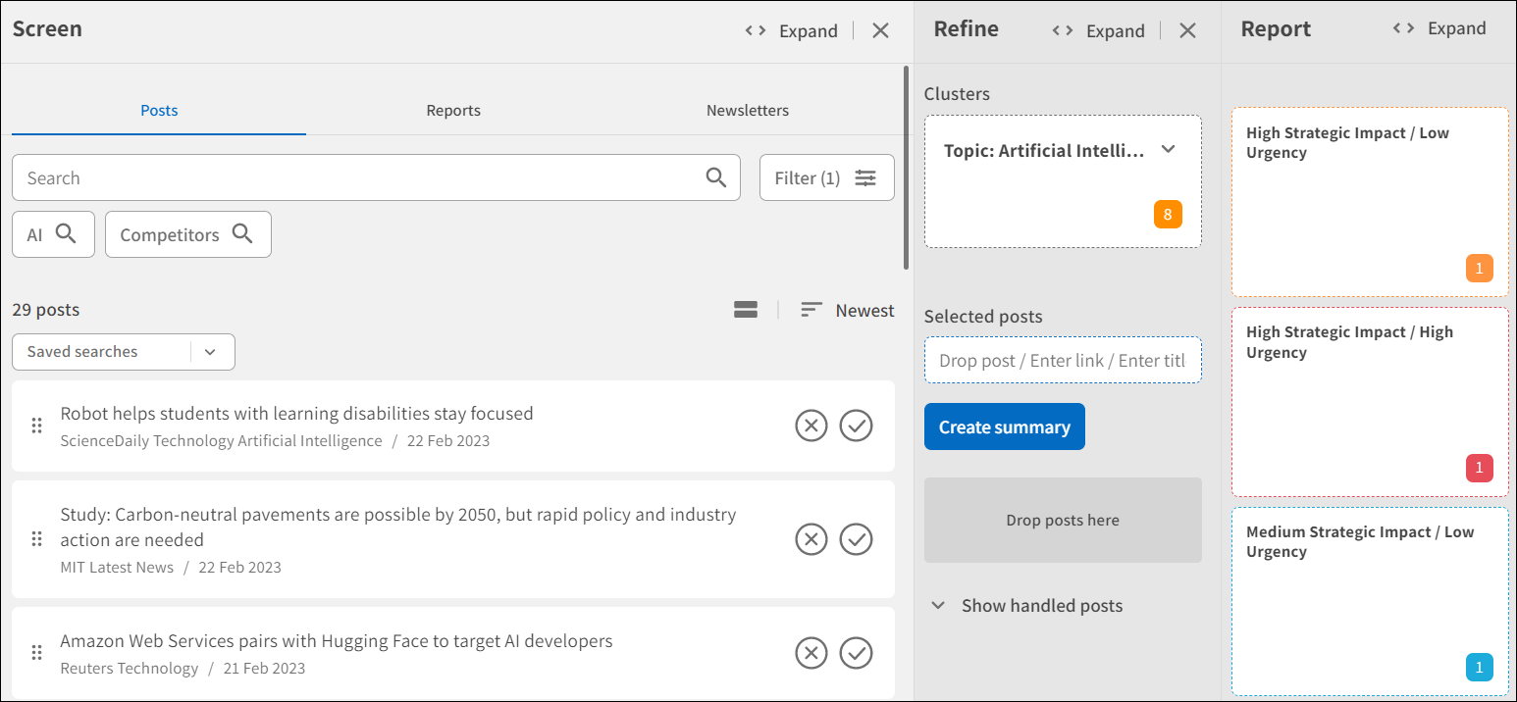
Task: Expand the Topic: Artificial Intelligence cluster
Action: [x=1168, y=150]
